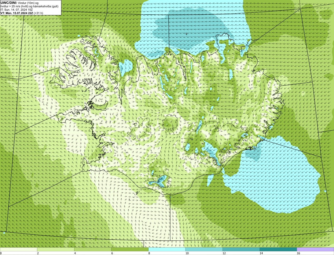Click the '8' scale label
Viewport: 334px width, 255px height.
pyautogui.click(x=149, y=253)
